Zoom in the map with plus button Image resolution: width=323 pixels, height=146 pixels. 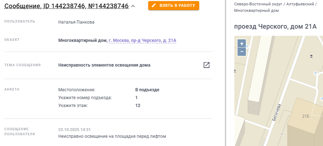[242, 44]
